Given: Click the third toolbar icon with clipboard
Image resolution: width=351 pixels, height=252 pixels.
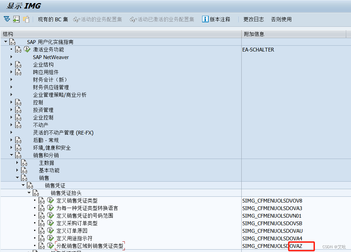Looking at the screenshot, I should [x=26, y=19].
